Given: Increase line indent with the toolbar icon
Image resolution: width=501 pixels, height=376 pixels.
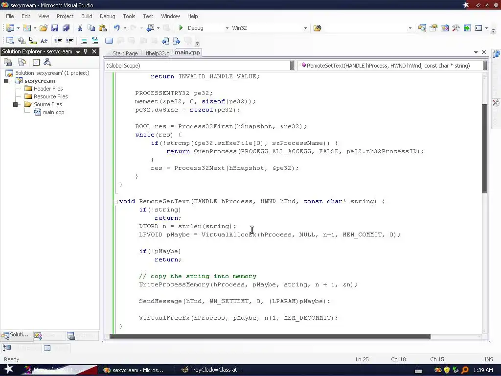Looking at the screenshot, I should click(69, 41).
